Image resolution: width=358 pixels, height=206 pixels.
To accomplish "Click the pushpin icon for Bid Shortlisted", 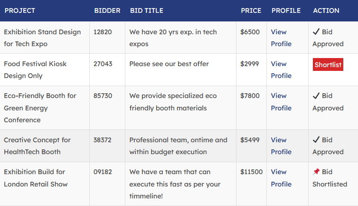I will (316, 172).
